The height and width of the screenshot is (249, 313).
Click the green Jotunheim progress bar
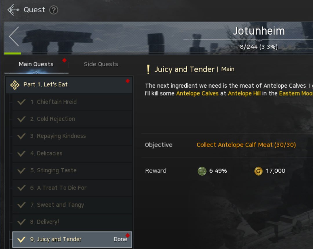coord(12,53)
